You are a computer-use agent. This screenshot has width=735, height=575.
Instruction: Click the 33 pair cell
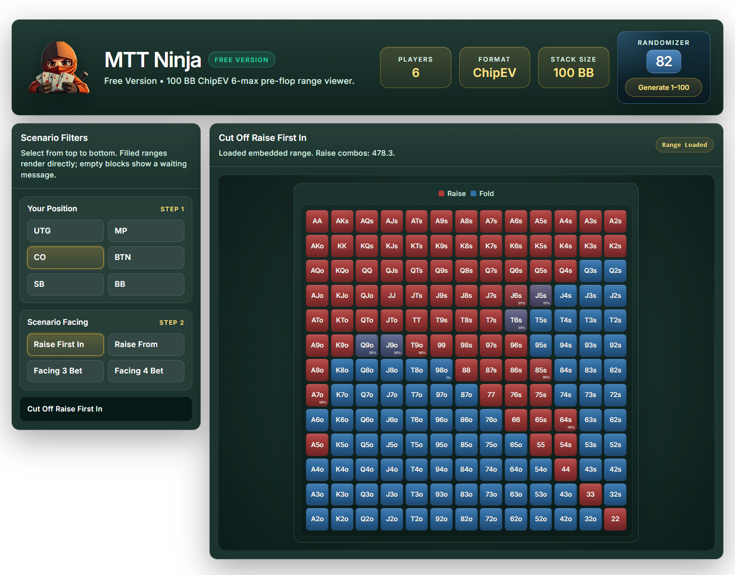[590, 494]
